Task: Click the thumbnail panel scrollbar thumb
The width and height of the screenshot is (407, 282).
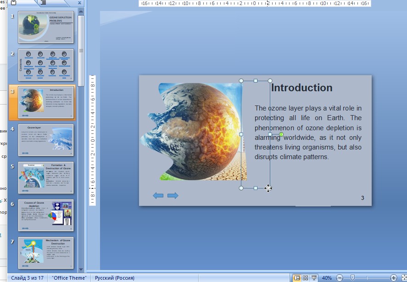Action: pos(81,50)
